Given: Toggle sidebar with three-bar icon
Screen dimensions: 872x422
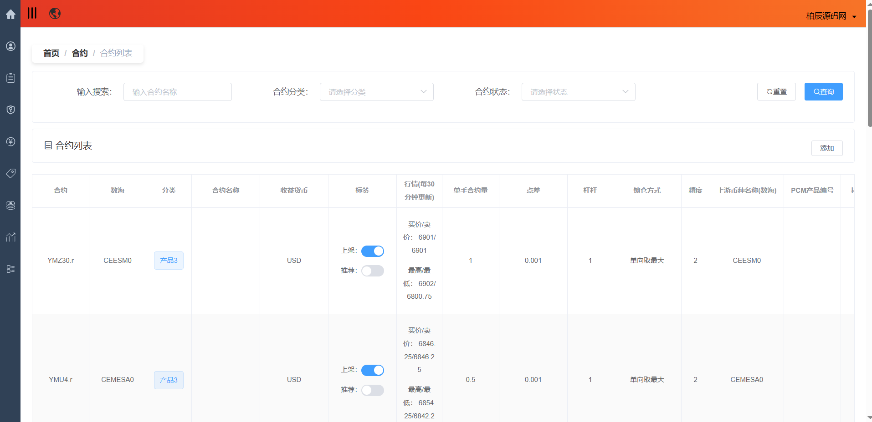Looking at the screenshot, I should (32, 13).
